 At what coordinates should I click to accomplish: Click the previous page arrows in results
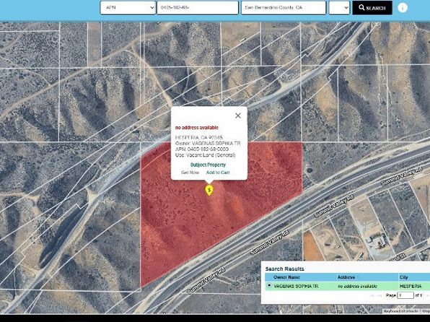coord(376,295)
